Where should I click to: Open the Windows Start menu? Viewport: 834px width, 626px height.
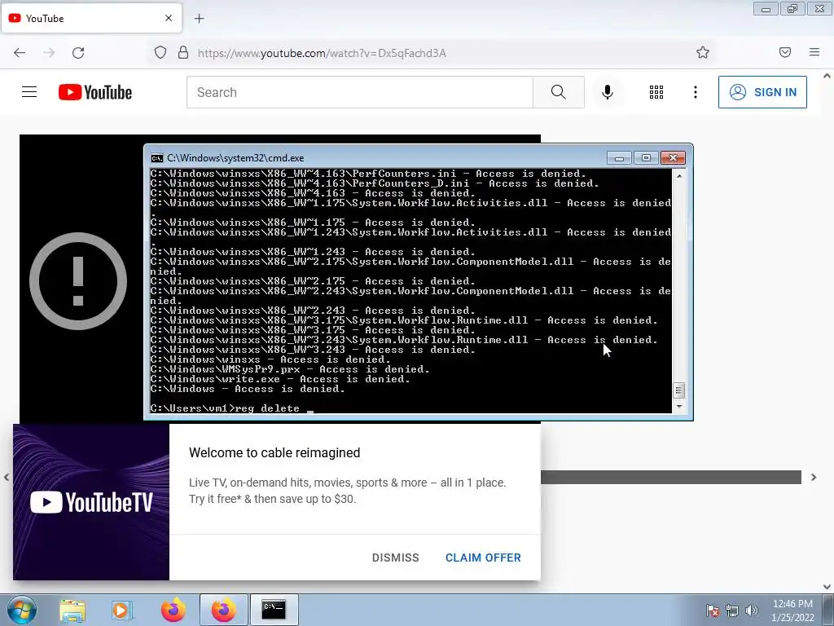click(x=21, y=610)
